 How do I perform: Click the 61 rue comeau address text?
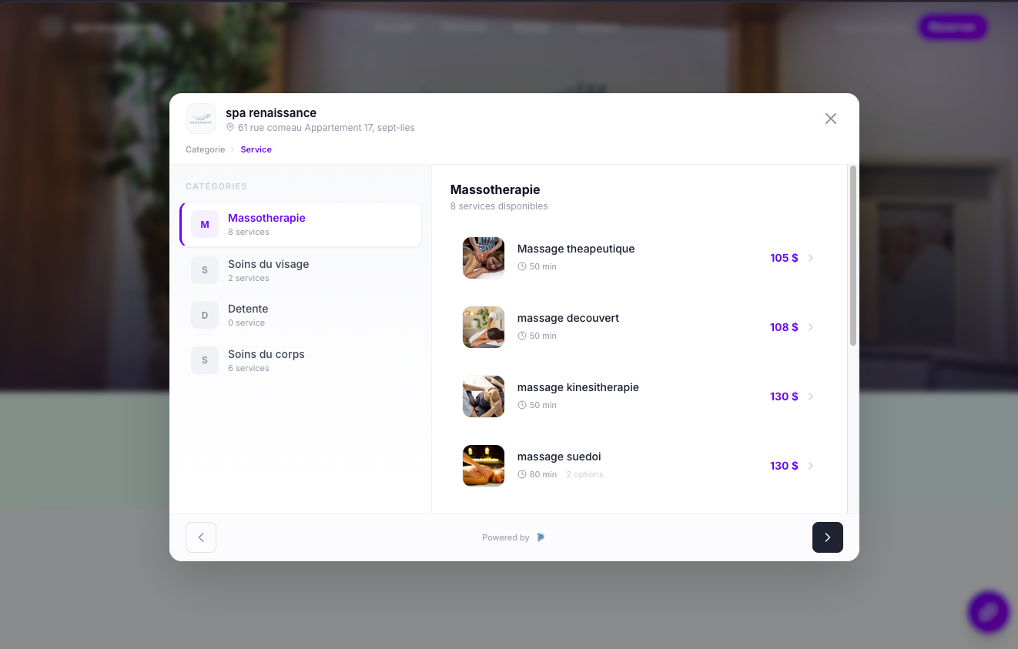pyautogui.click(x=326, y=128)
